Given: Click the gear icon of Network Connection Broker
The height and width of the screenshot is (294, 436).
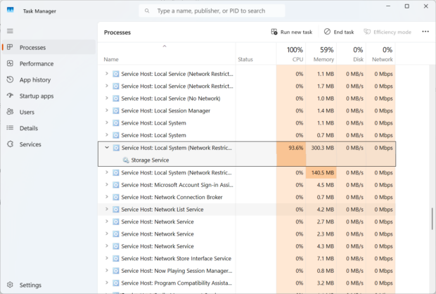Looking at the screenshot, I should tap(115, 197).
